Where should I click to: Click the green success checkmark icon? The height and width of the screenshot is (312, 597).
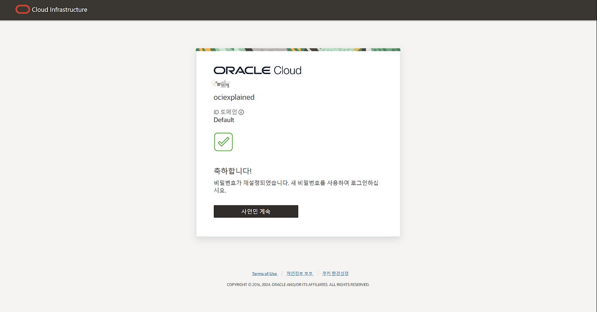[223, 142]
